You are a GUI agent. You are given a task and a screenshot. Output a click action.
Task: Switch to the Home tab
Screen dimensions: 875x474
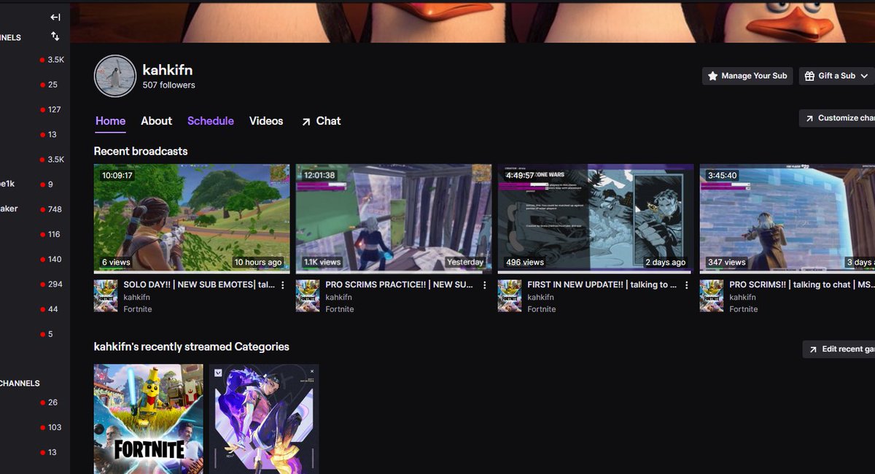tap(110, 121)
